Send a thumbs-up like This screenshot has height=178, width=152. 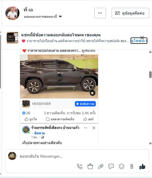(142, 166)
